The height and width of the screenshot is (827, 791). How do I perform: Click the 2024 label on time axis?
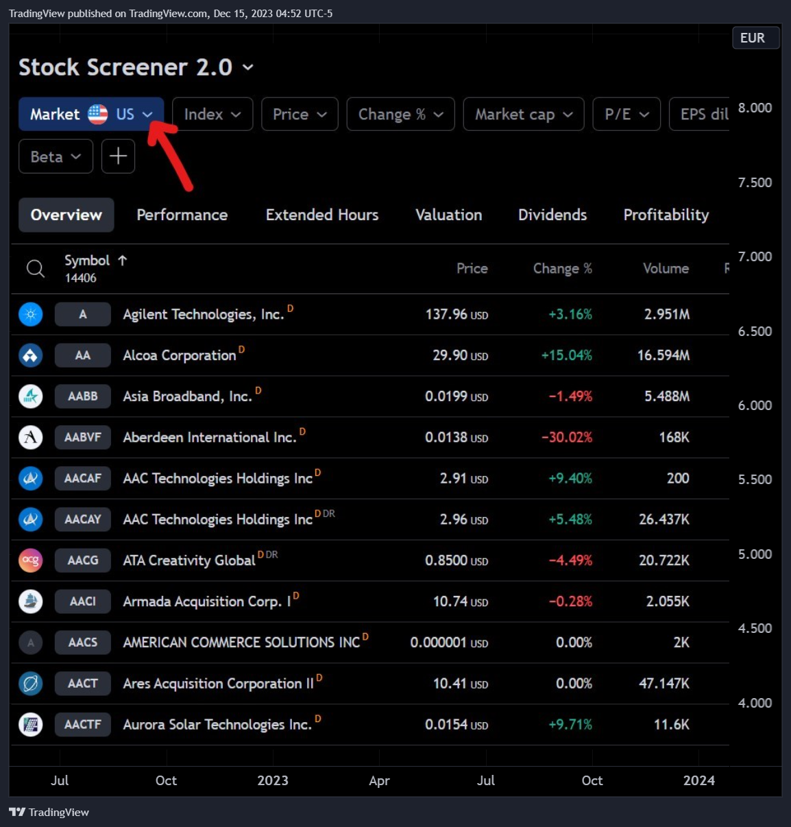(x=699, y=780)
